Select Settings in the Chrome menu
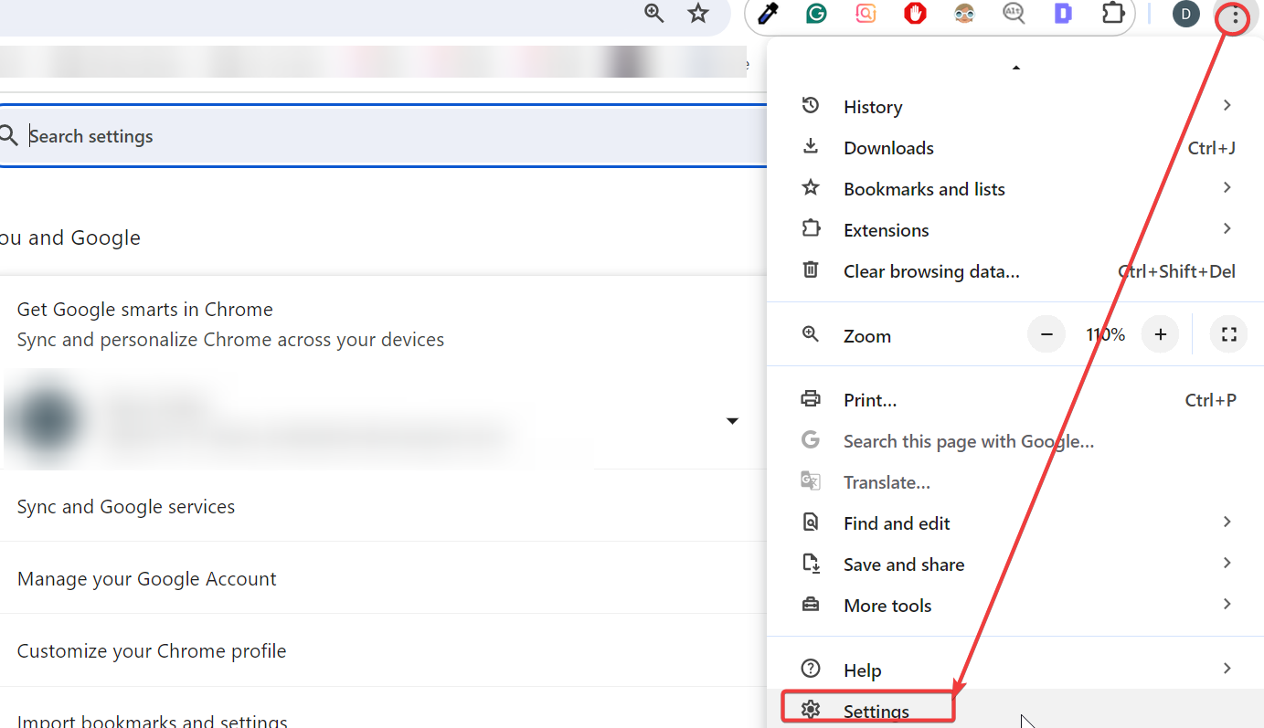This screenshot has width=1264, height=728. [1014, 709]
